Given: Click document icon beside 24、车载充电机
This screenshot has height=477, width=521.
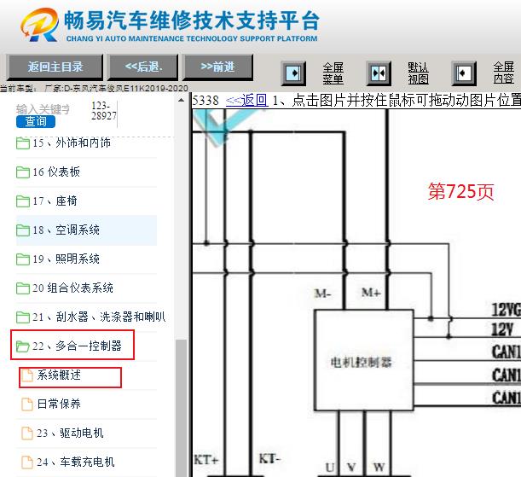Looking at the screenshot, I should [x=27, y=462].
